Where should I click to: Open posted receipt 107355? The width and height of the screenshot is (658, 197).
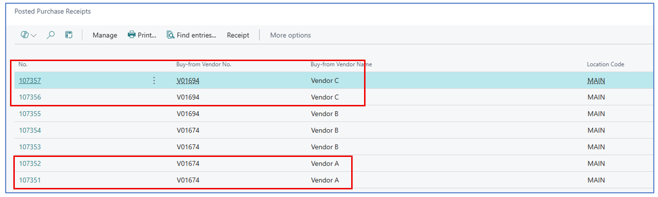pyautogui.click(x=30, y=114)
